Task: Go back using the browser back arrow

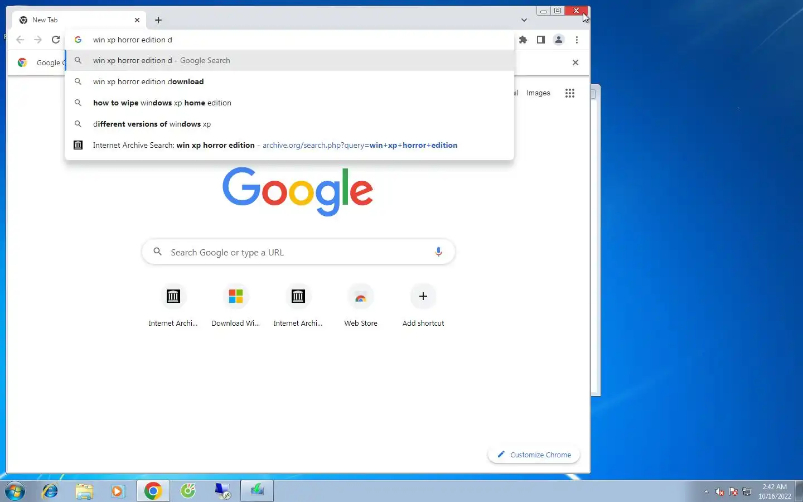Action: tap(20, 40)
